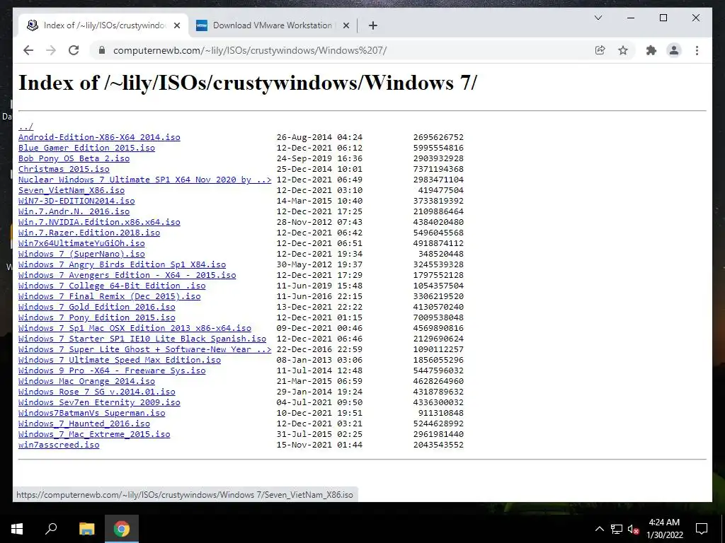Click Windows 7 Angry Birds Edition link

coord(122,264)
